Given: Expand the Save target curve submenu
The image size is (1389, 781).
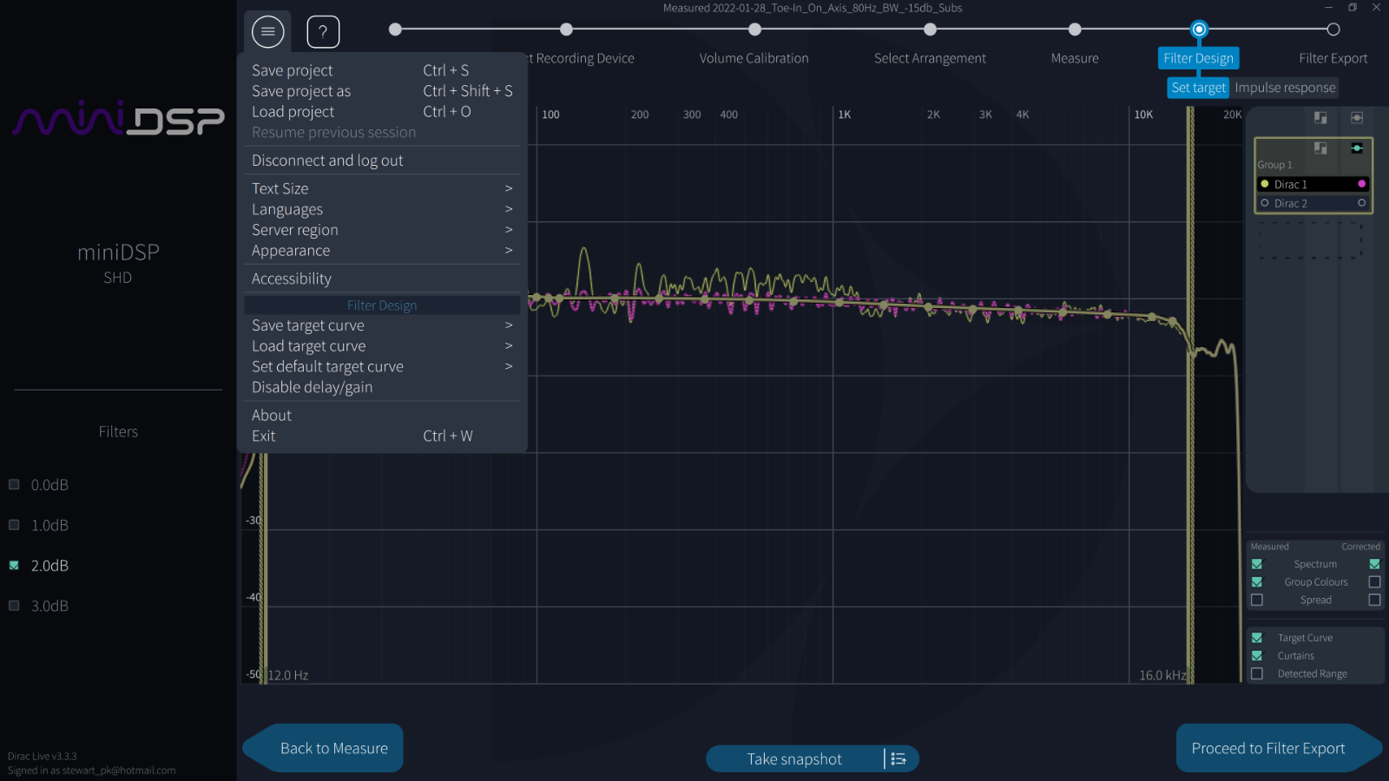Looking at the screenshot, I should pos(382,325).
